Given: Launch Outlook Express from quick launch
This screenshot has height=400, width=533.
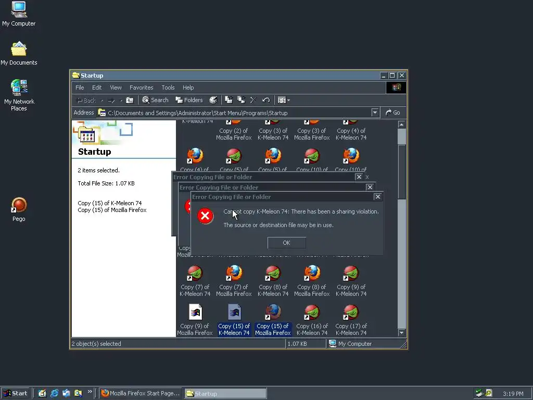Looking at the screenshot, I should pyautogui.click(x=66, y=393).
